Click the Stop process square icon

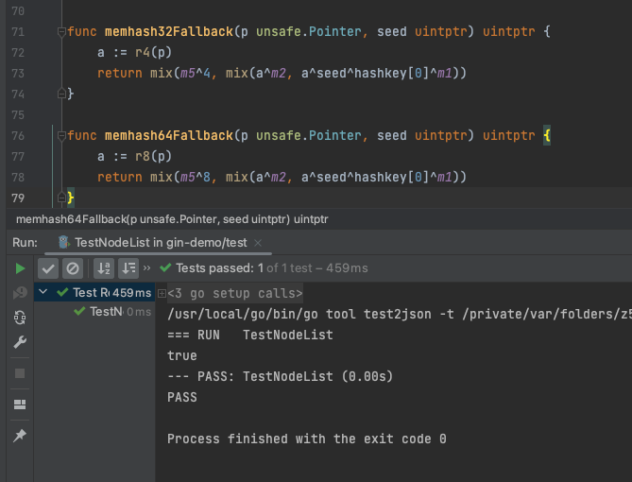[x=20, y=373]
